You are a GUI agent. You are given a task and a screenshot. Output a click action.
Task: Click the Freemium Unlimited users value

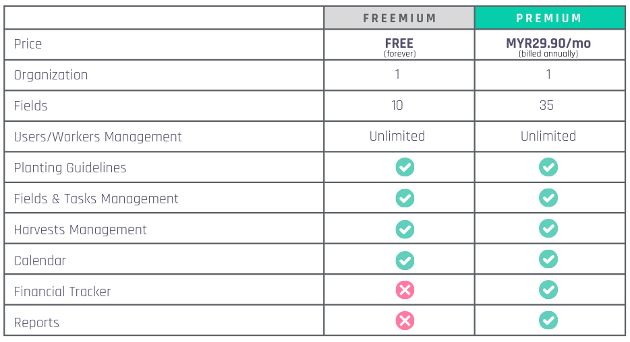point(397,136)
